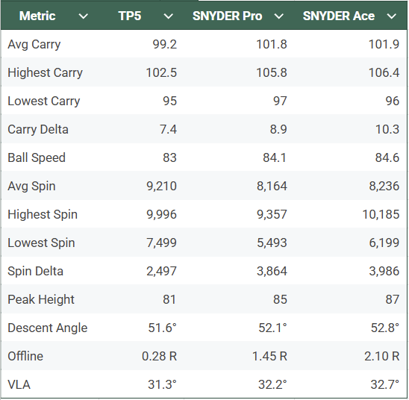This screenshot has width=409, height=400.
Task: Select TP5 Descent Angle value 51.6°
Action: click(162, 328)
